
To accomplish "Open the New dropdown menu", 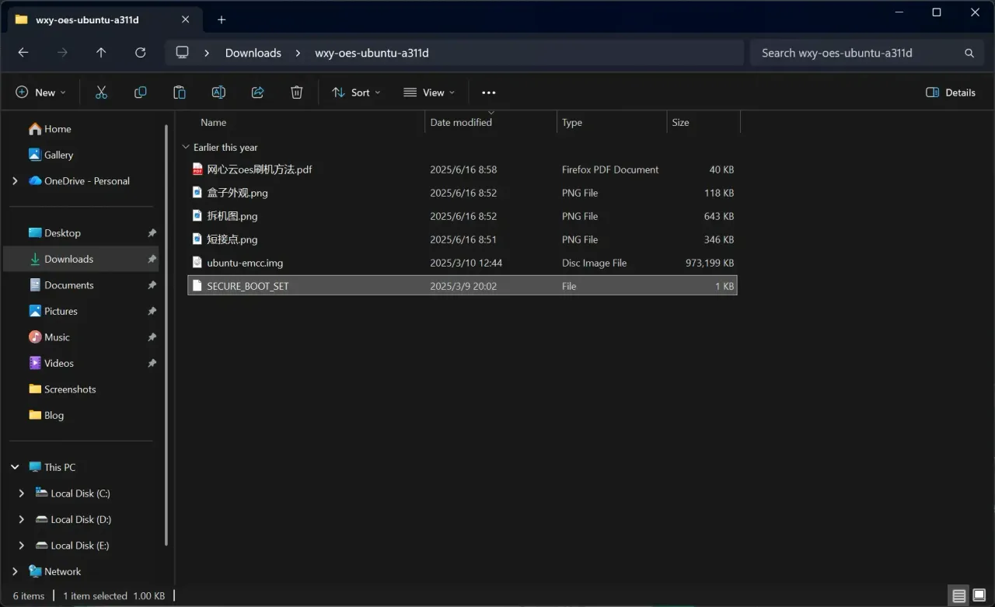I will tap(41, 92).
